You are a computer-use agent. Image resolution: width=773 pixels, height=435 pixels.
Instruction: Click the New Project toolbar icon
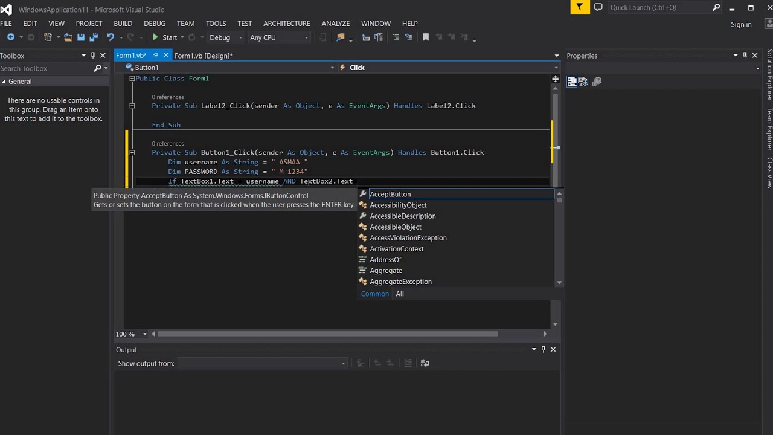coord(48,37)
